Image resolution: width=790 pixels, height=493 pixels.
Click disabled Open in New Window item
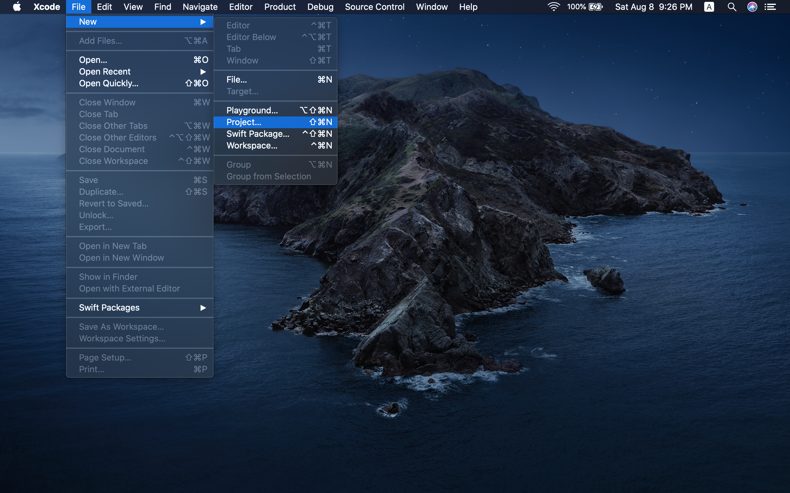(140, 258)
